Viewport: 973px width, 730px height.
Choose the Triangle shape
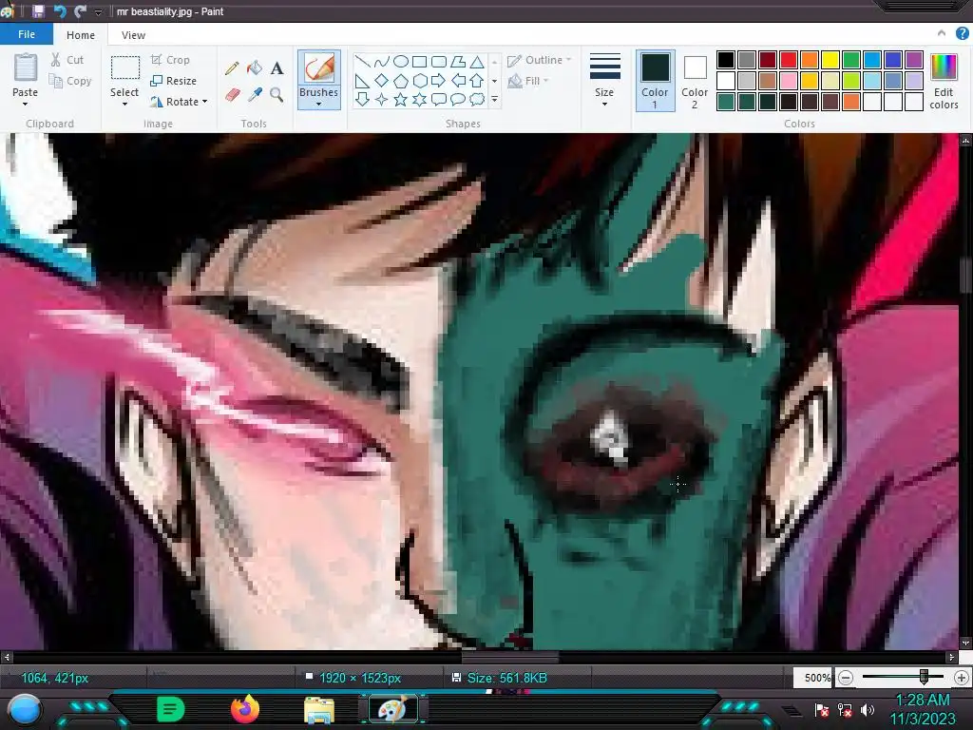(477, 61)
